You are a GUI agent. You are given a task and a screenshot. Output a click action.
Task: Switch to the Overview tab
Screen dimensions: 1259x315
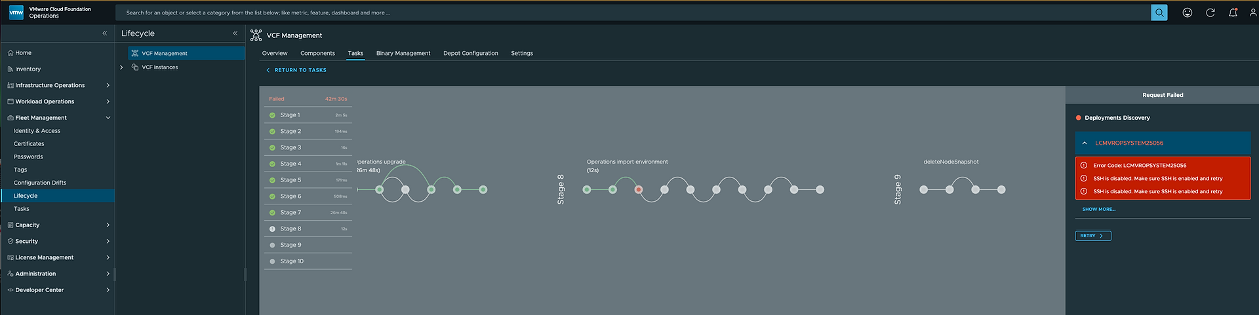coord(275,53)
